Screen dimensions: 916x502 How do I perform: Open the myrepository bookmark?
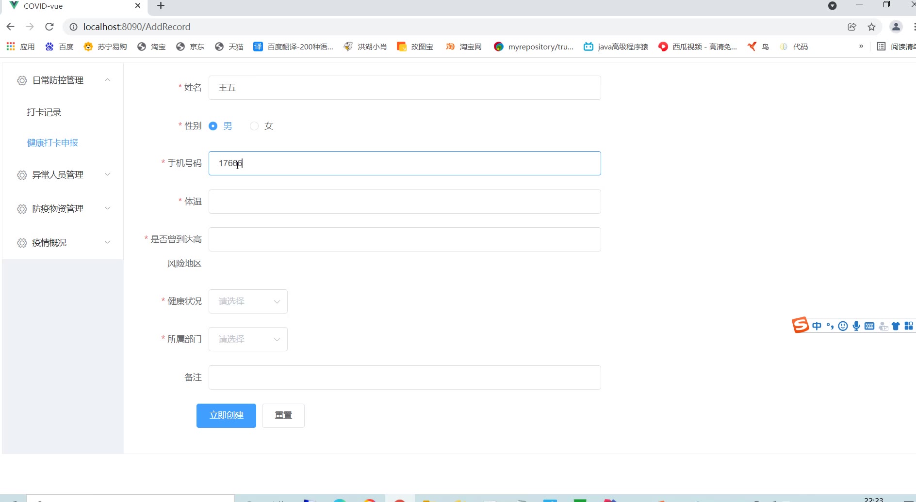[x=534, y=47]
